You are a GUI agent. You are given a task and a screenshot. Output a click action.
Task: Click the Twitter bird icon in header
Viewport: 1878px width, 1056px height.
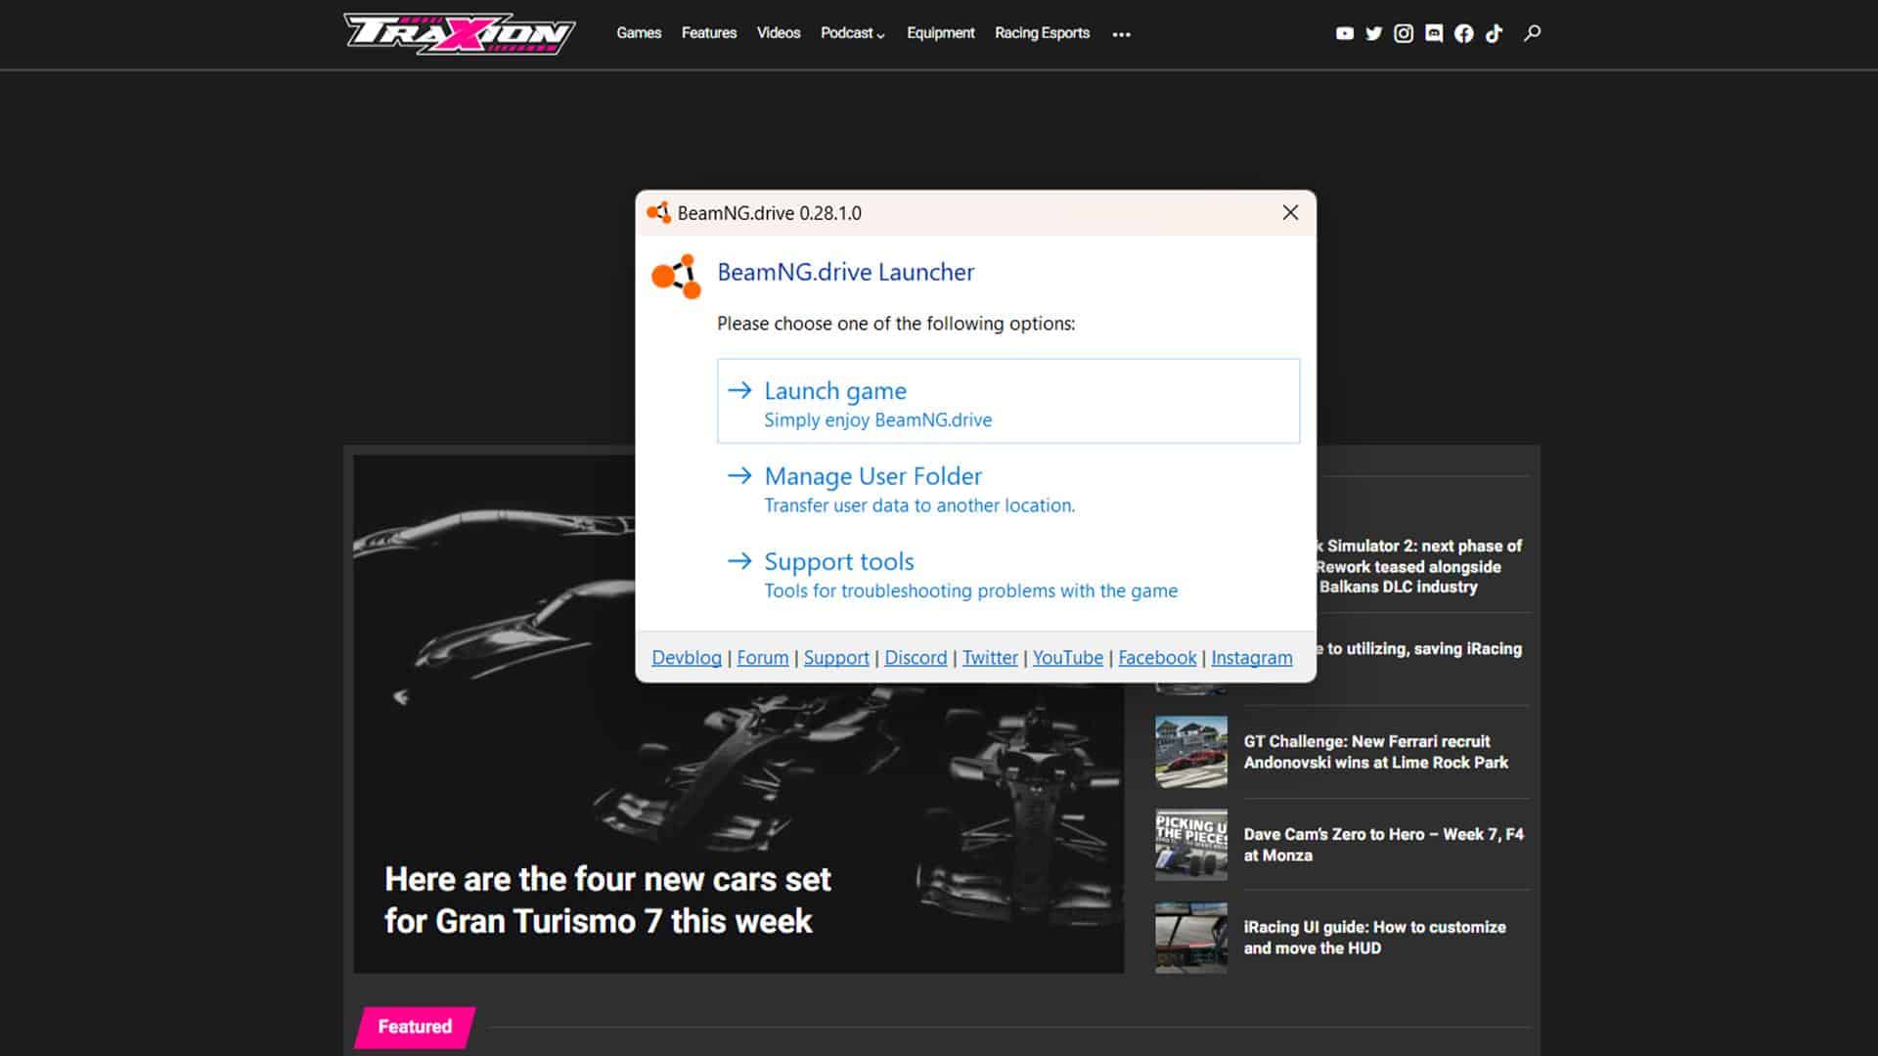1374,33
